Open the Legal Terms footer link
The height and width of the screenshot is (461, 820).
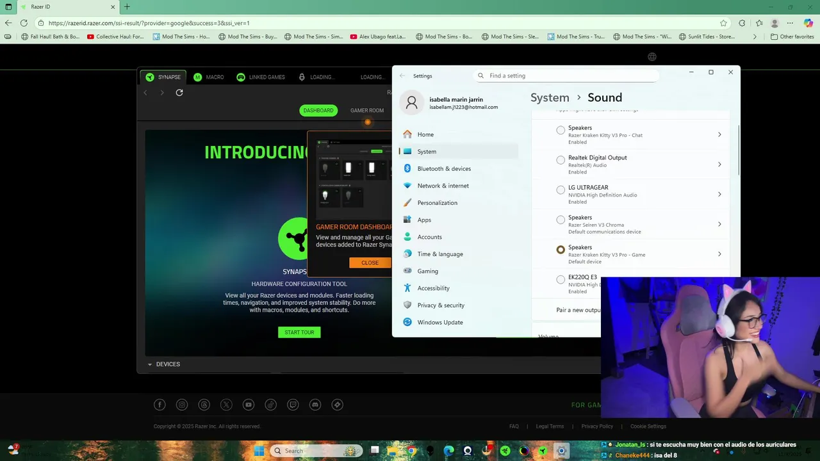pyautogui.click(x=550, y=426)
